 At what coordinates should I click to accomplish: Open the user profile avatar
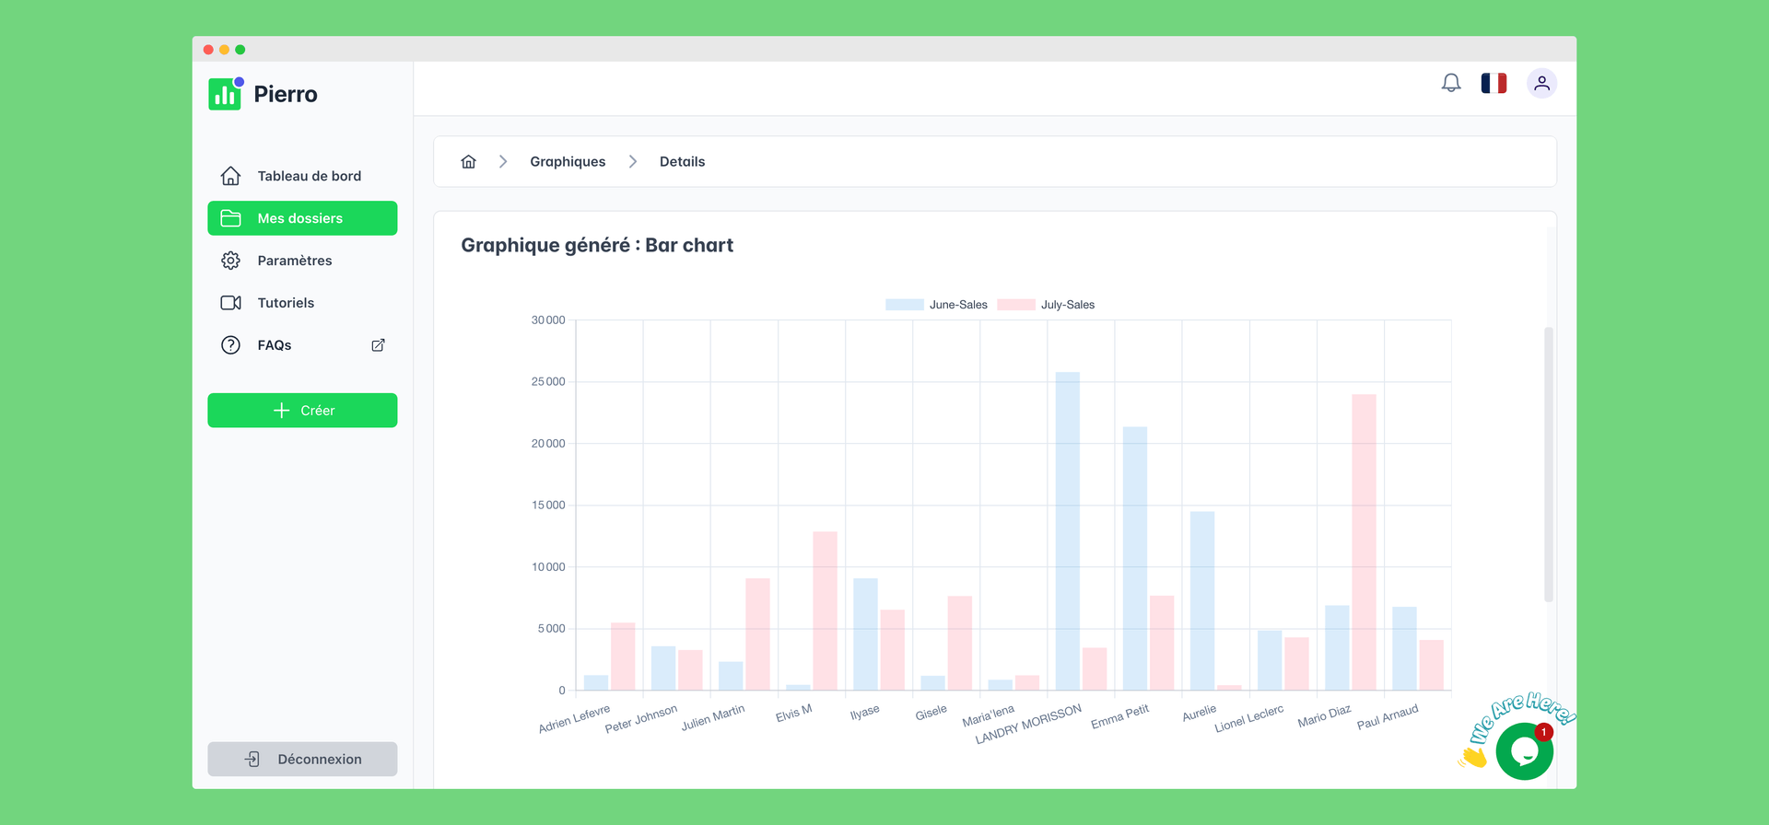pos(1541,84)
